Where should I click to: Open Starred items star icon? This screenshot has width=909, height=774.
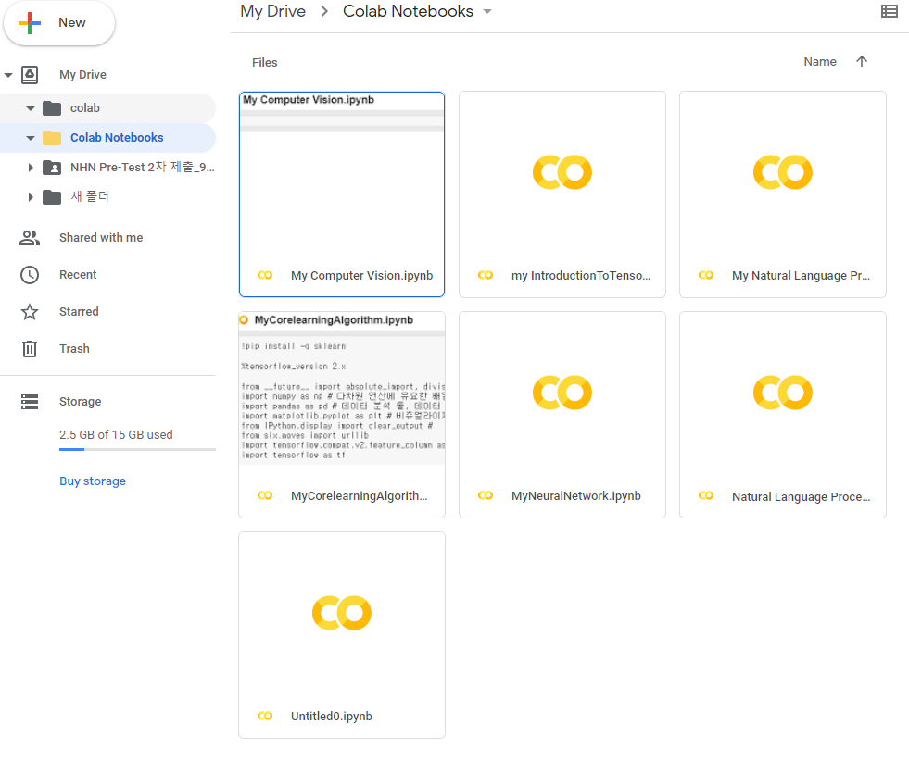click(x=30, y=312)
